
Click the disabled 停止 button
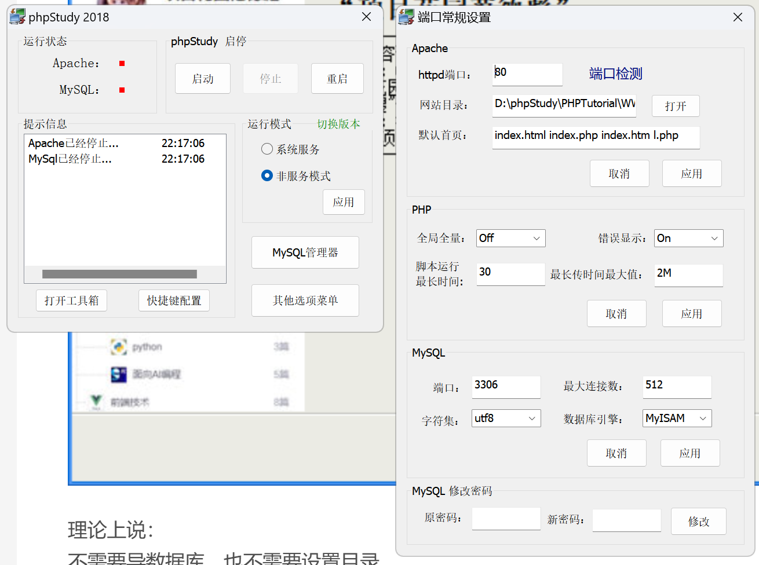[271, 79]
